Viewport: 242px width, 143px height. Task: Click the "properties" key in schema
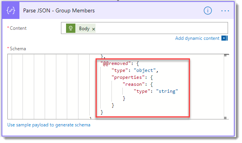tap(128, 77)
